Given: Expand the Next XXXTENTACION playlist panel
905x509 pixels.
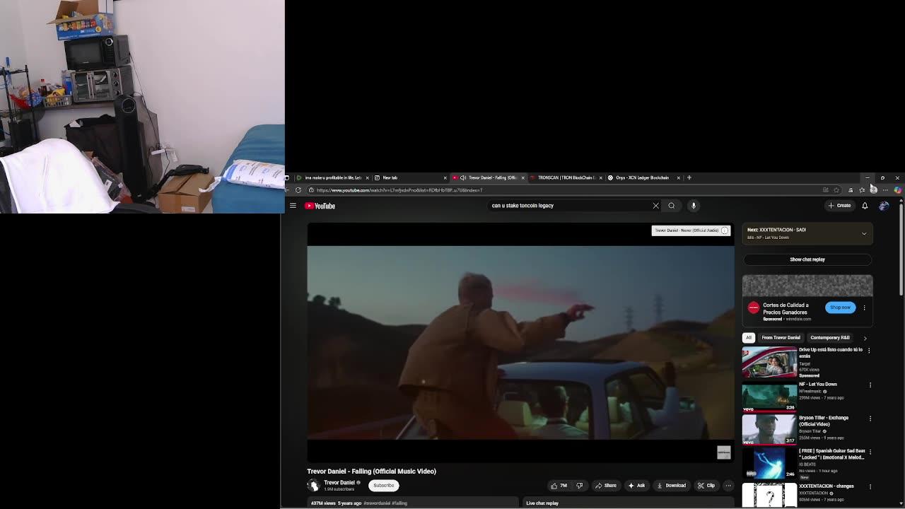Looking at the screenshot, I should coord(864,233).
